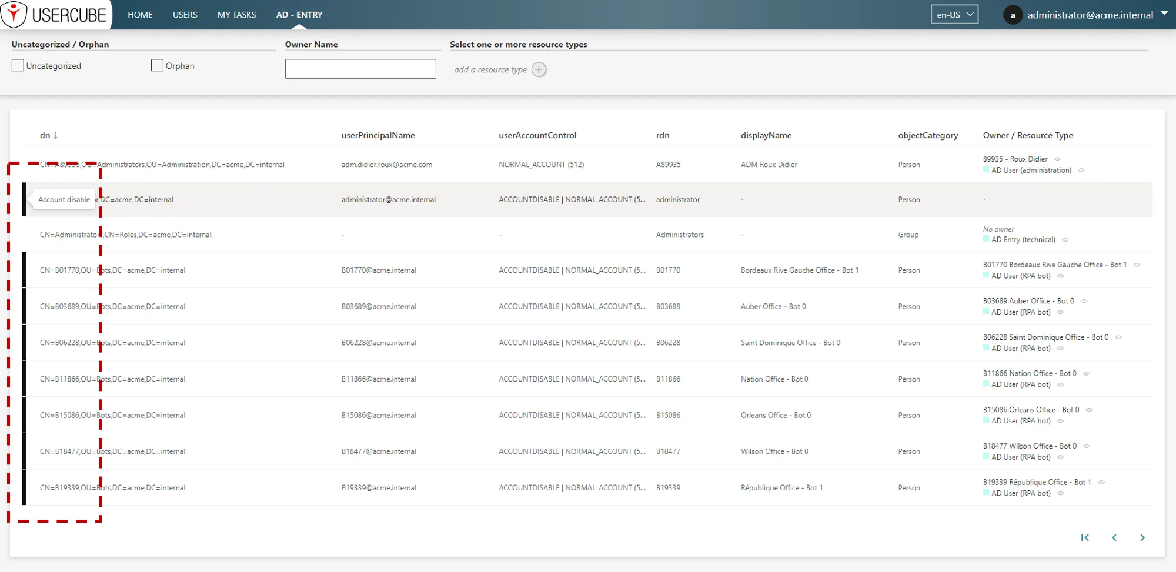Go to the next results page
This screenshot has height=572, width=1176.
(1142, 537)
